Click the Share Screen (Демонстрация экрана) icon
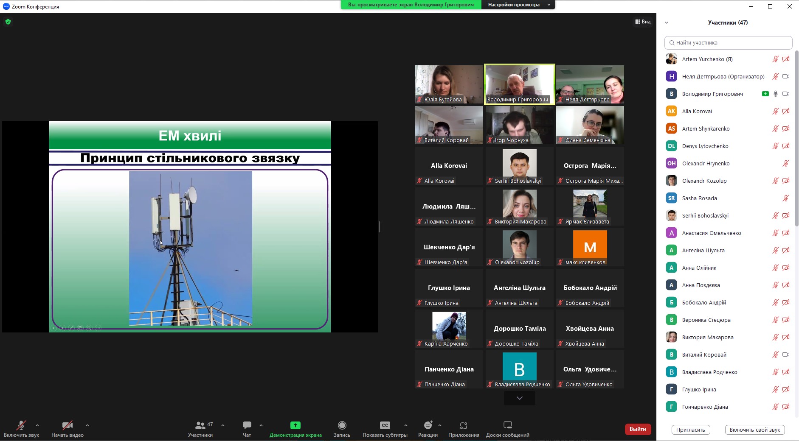 295,425
